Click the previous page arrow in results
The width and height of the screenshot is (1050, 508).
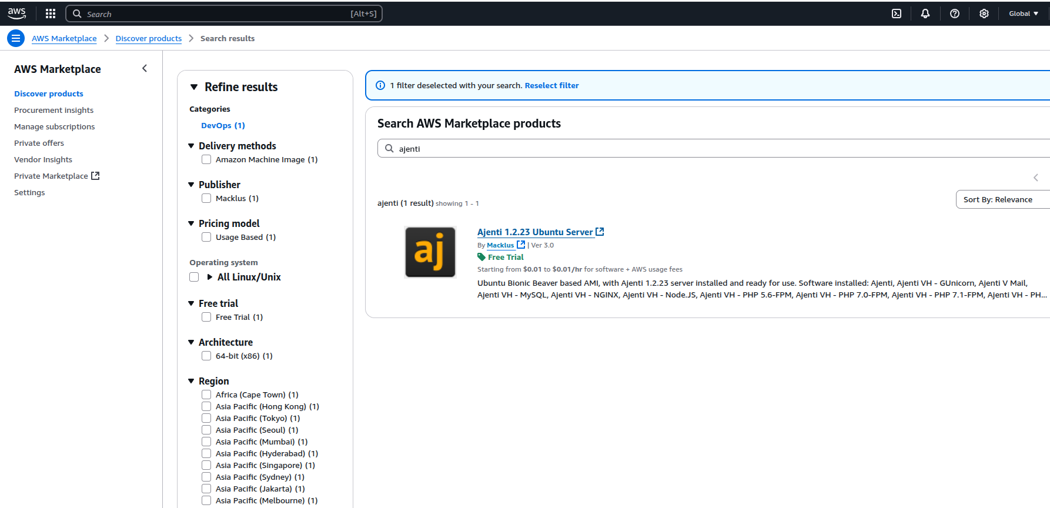[1036, 178]
